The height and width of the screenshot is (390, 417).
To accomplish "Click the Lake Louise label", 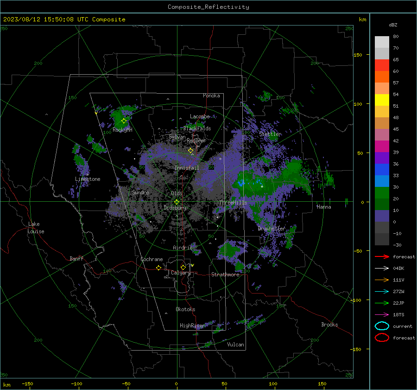I will (36, 228).
